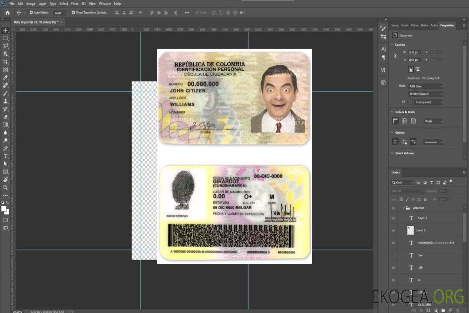This screenshot has width=469, height=313.
Task: Open the Mode RGB Color dropdown
Action: (425, 86)
